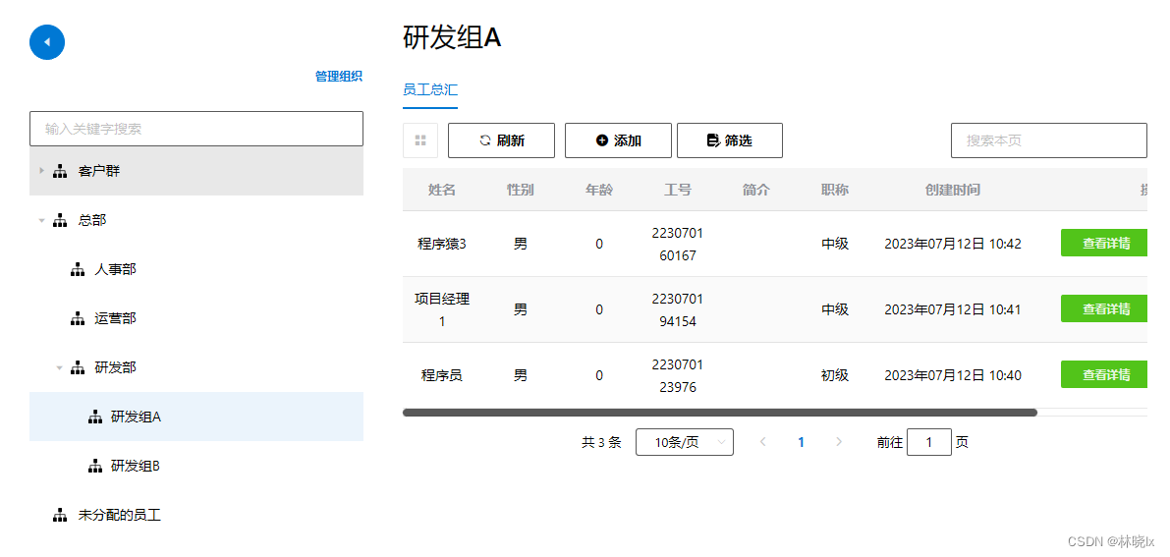Screen dimensions: 1170x557
Task: Open the 管理组织 link
Action: [338, 77]
